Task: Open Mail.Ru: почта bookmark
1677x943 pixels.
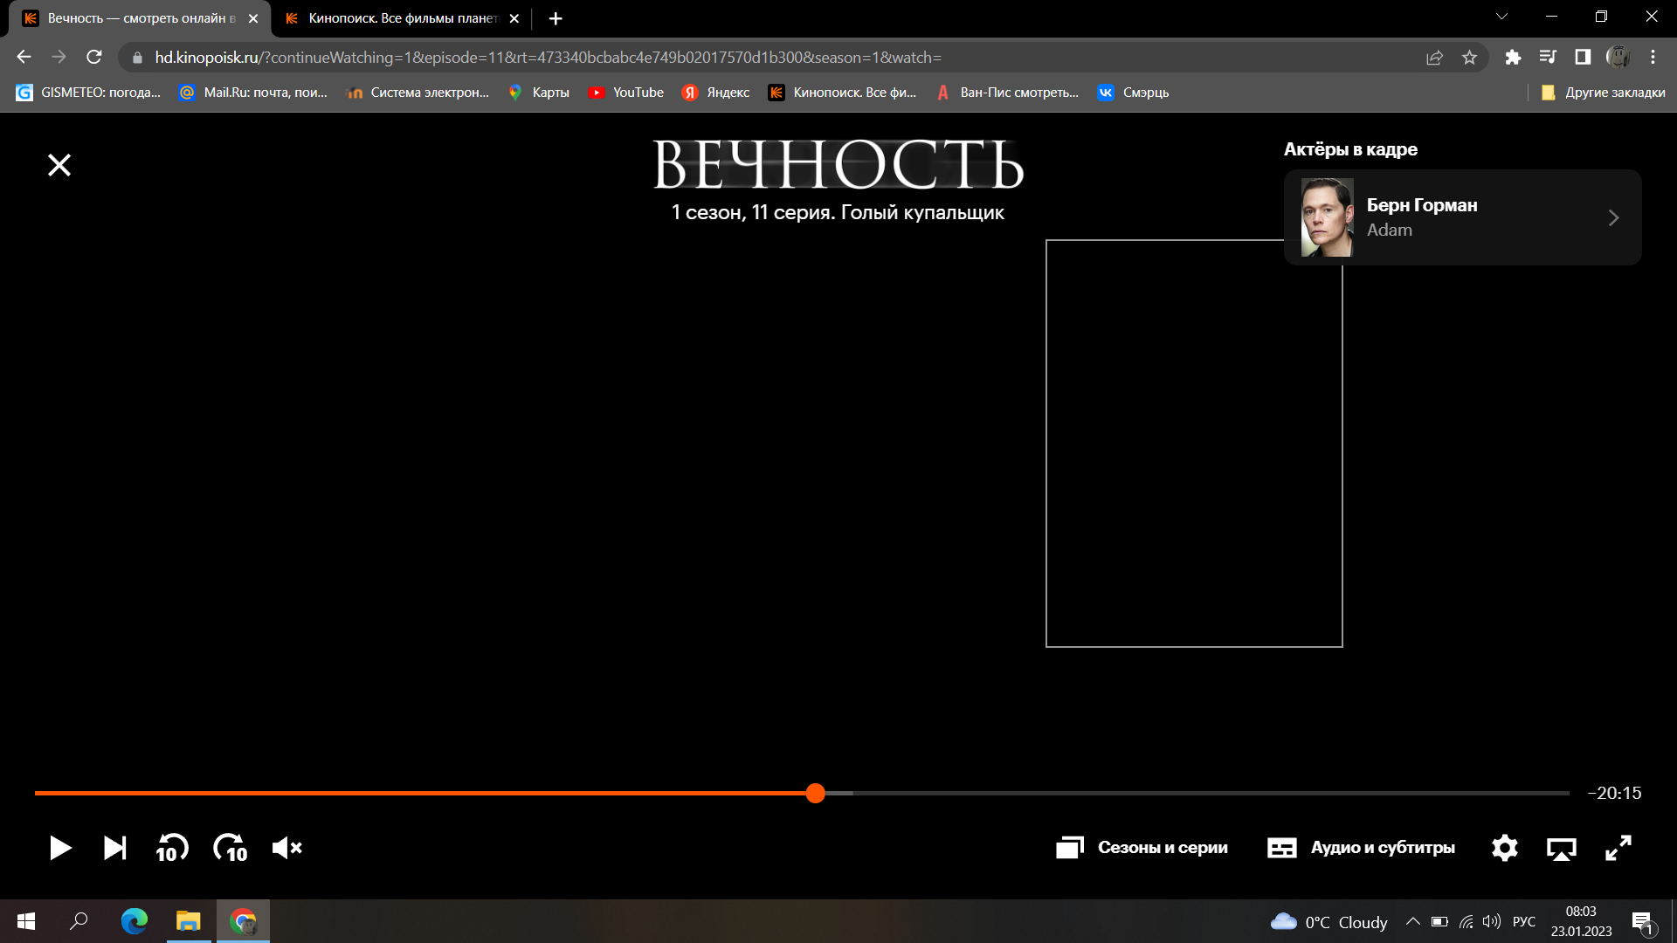Action: (x=253, y=93)
